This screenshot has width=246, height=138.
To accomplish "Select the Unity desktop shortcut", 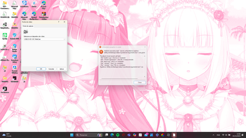I will click(5, 26).
